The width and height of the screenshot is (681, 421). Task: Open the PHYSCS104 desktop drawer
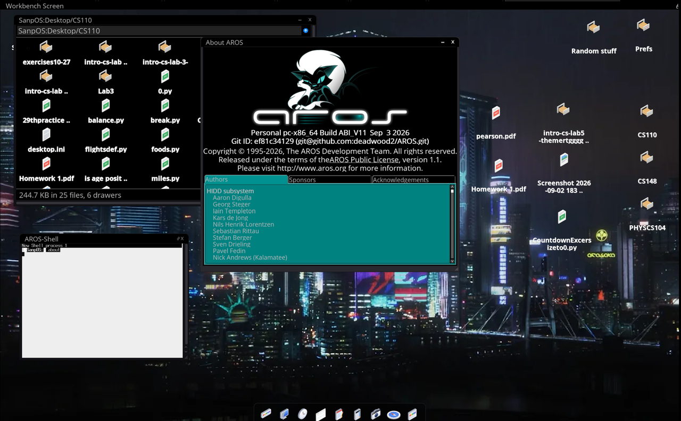coord(647,214)
